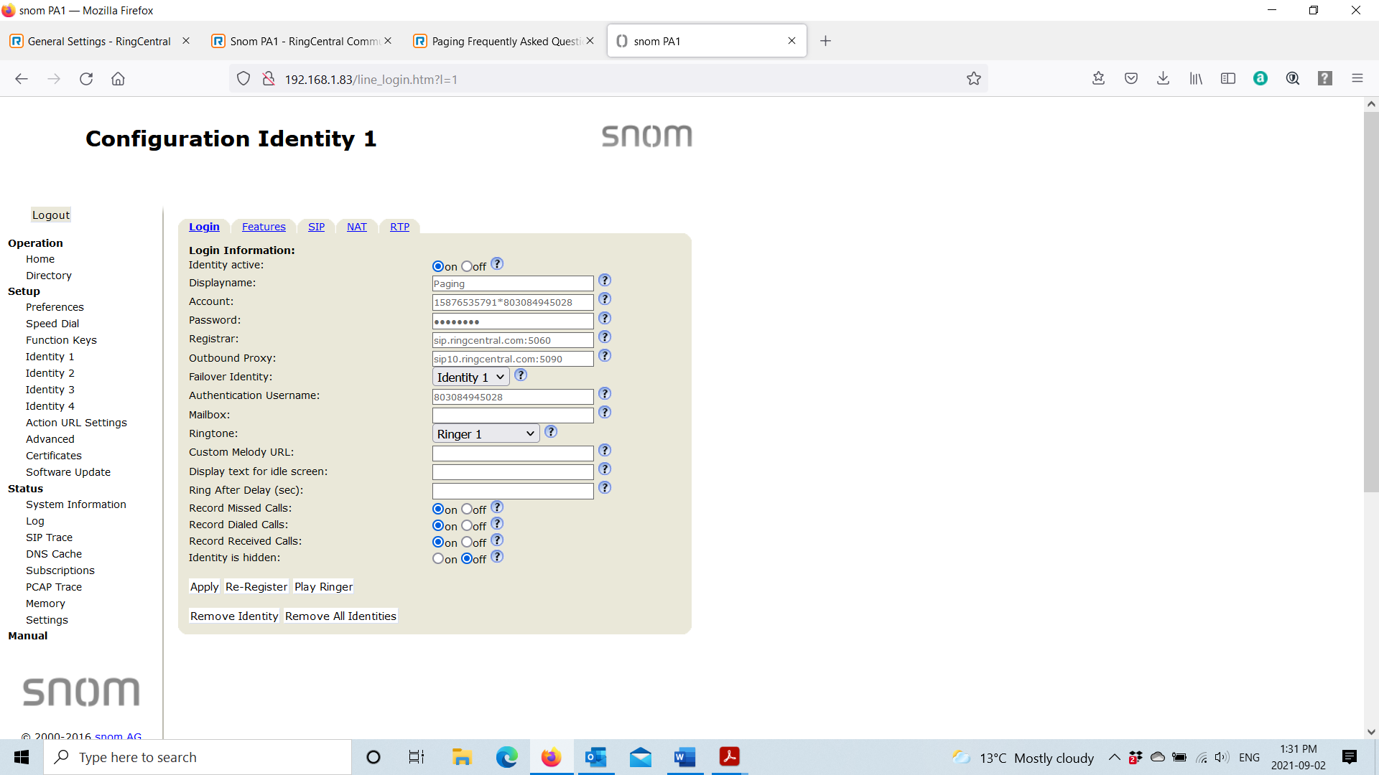Viewport: 1379px width, 775px height.
Task: Open Identity 2 in sidebar
Action: coord(50,373)
